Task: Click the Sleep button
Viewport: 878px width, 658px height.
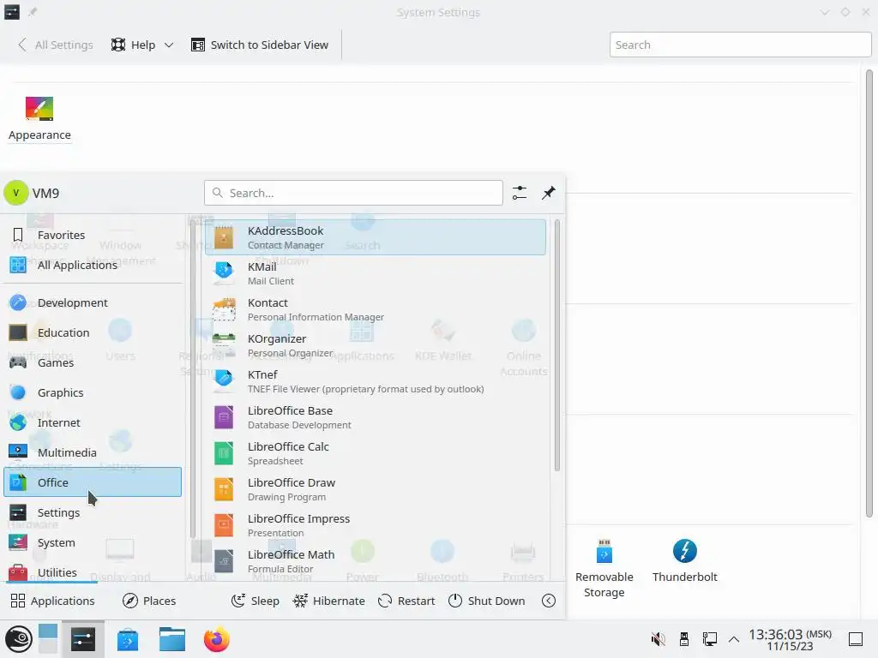Action: click(256, 601)
